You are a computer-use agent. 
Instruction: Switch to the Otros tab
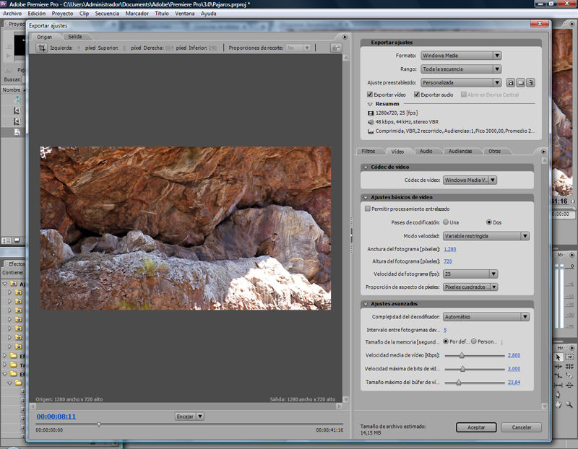tap(494, 152)
